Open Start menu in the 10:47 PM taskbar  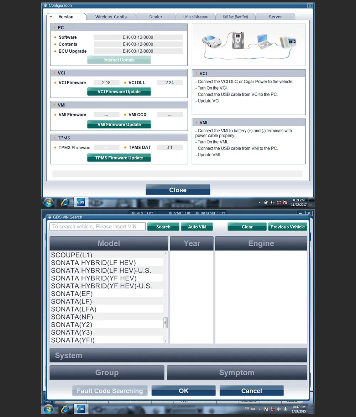coord(48,409)
